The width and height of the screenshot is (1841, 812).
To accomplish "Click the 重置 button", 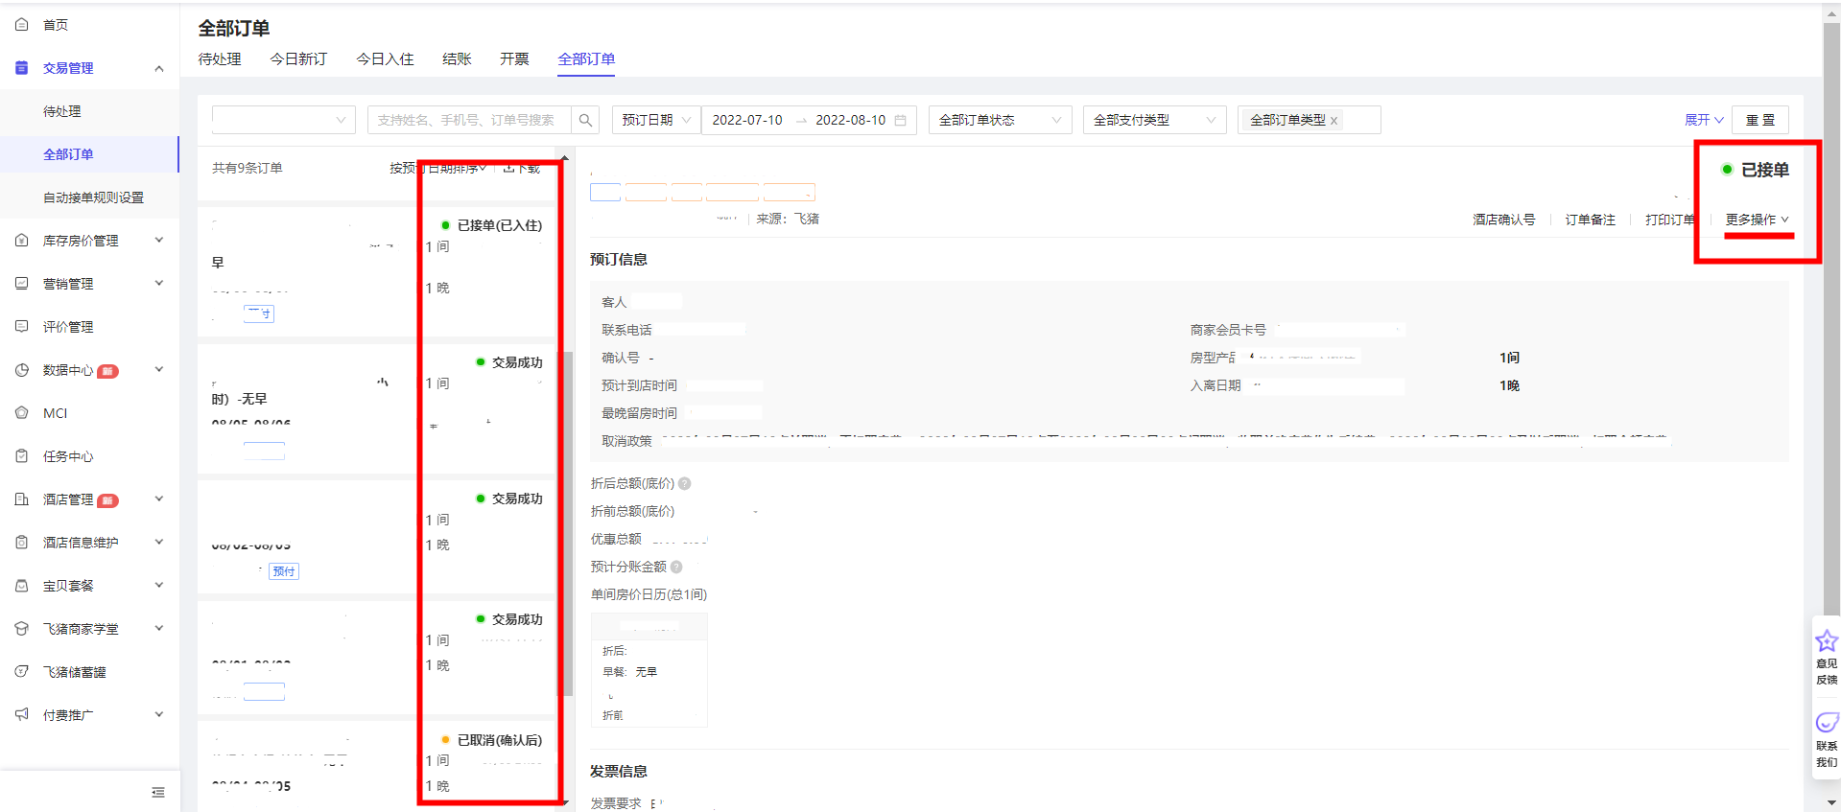I will (1759, 120).
